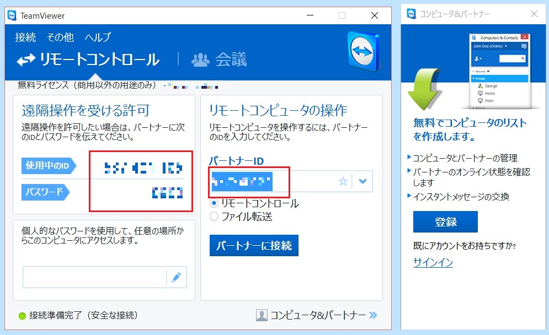Click the パートナーに接続 button
The height and width of the screenshot is (335, 549).
click(x=254, y=246)
